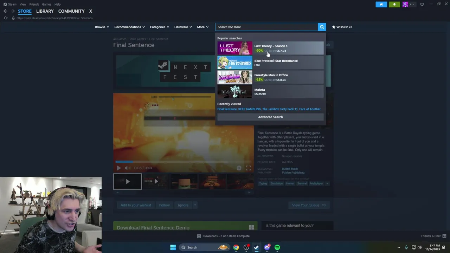450x253 pixels.
Task: Switch to the LIBRARY tab
Action: pyautogui.click(x=45, y=11)
